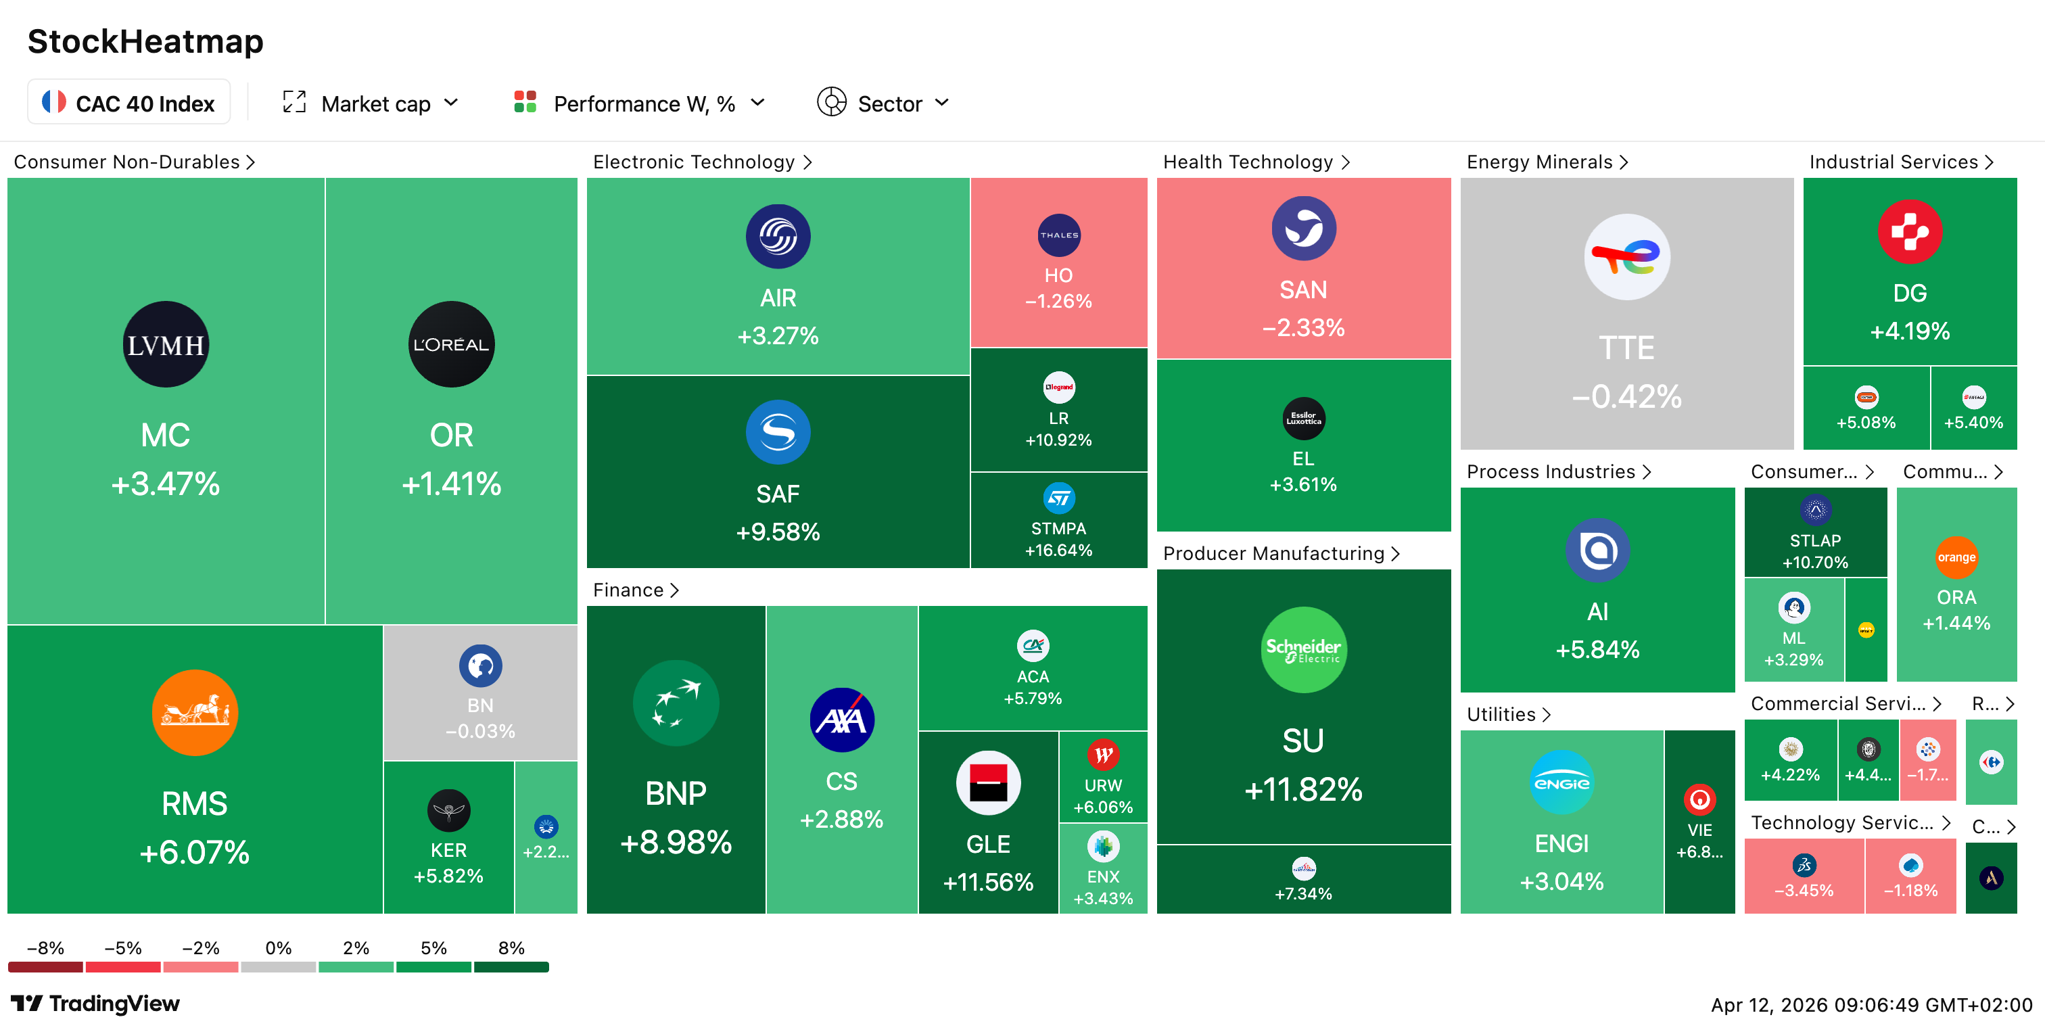Open the CAC 40 Index selector
This screenshot has width=2045, height=1032.
[x=128, y=103]
